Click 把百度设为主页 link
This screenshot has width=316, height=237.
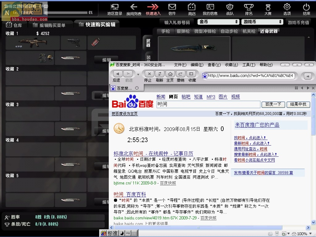(124, 114)
